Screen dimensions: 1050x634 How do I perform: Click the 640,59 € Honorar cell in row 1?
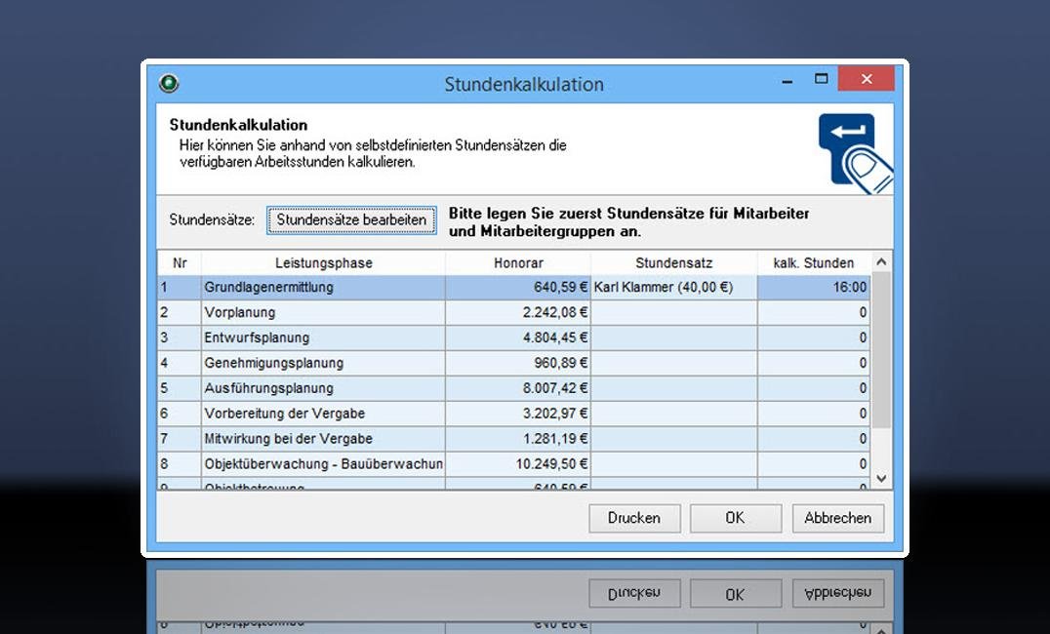518,288
